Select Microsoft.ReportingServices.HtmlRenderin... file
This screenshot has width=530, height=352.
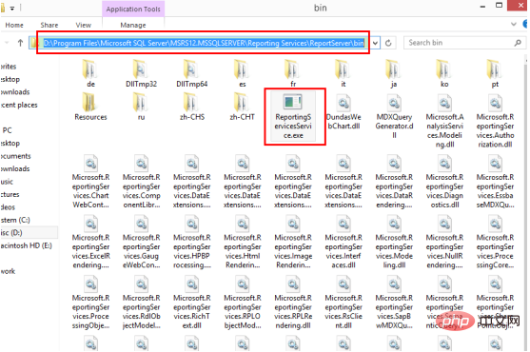243,243
